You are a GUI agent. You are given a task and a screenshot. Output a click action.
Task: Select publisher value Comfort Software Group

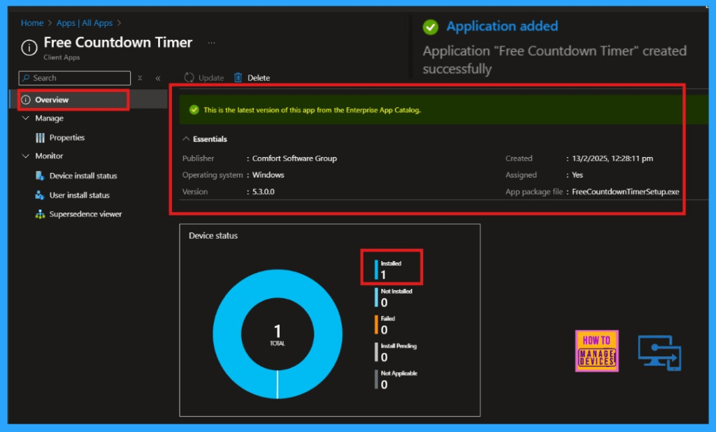294,158
